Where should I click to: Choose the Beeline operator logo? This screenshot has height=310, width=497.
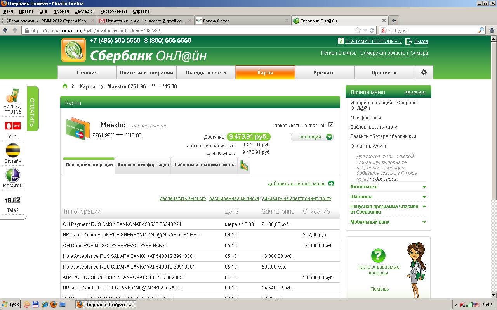[12, 150]
